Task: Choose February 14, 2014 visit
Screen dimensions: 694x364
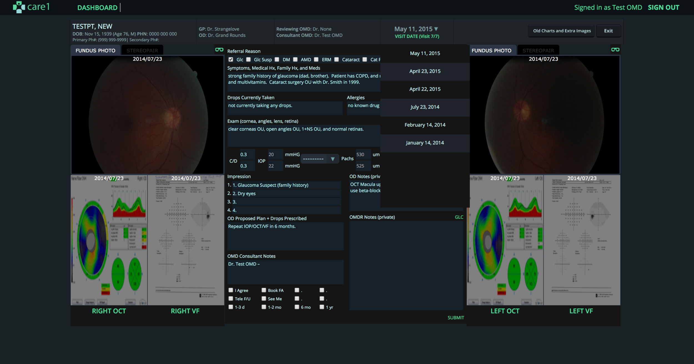Action: pyautogui.click(x=425, y=125)
